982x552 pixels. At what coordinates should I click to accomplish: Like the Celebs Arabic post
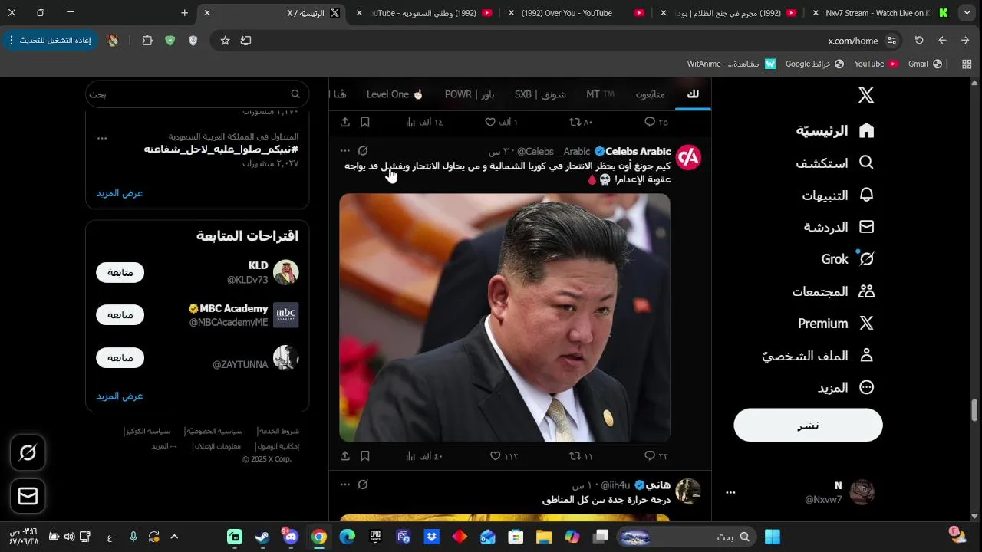(x=504, y=456)
